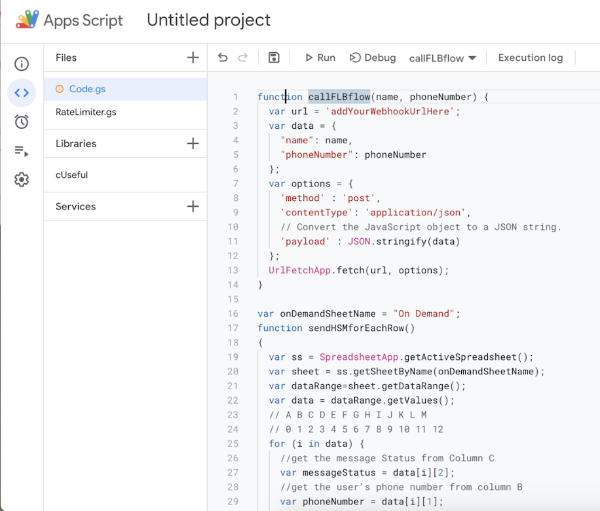The width and height of the screenshot is (600, 511).
Task: Select the Code.gs file
Action: (x=87, y=89)
